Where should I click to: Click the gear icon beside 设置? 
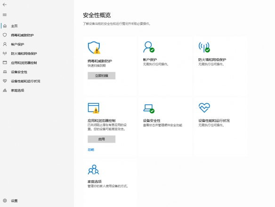tap(5, 200)
